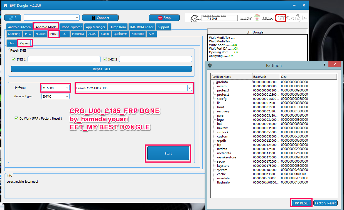Select the Fastboot tab
This screenshot has height=210, width=344.
tap(138, 34)
